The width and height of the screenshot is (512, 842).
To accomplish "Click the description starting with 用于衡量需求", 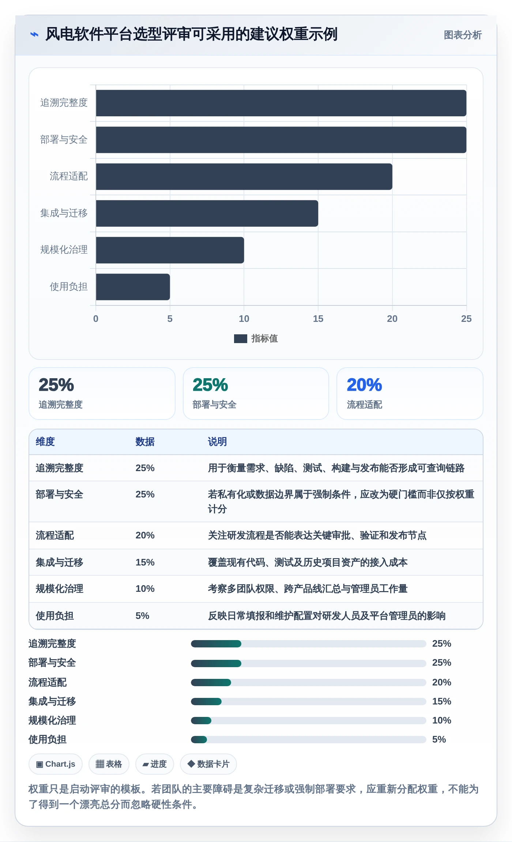I will [336, 468].
